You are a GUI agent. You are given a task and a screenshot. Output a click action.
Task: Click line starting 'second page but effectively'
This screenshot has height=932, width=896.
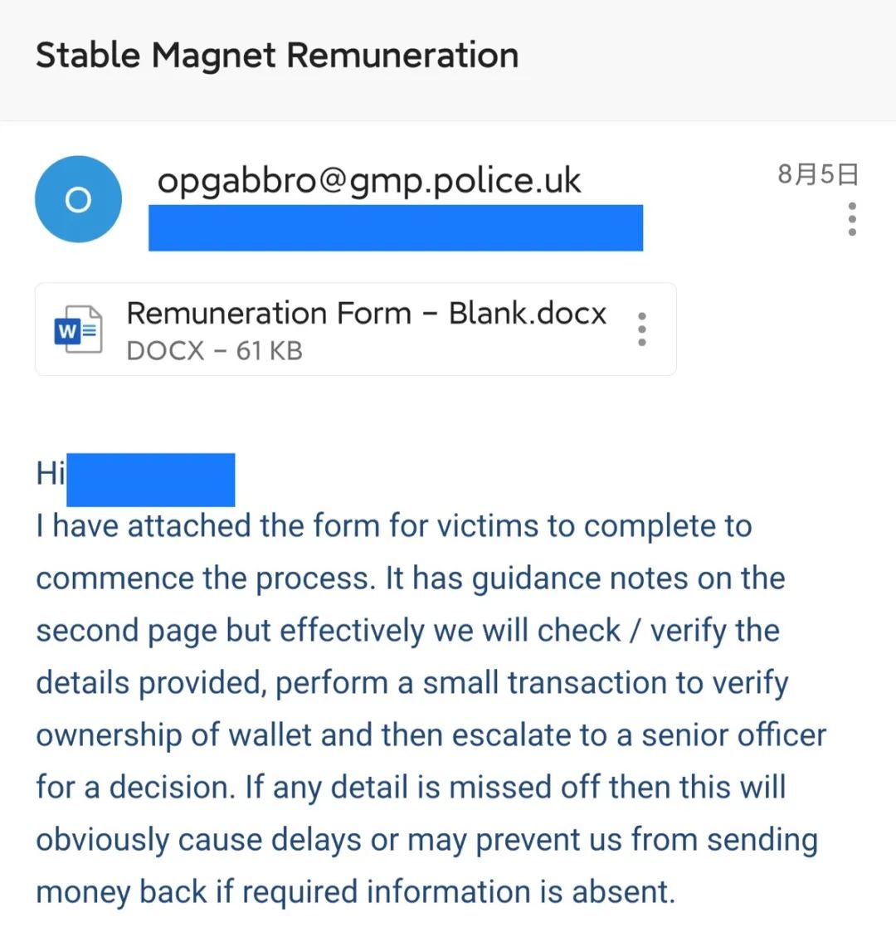point(407,632)
